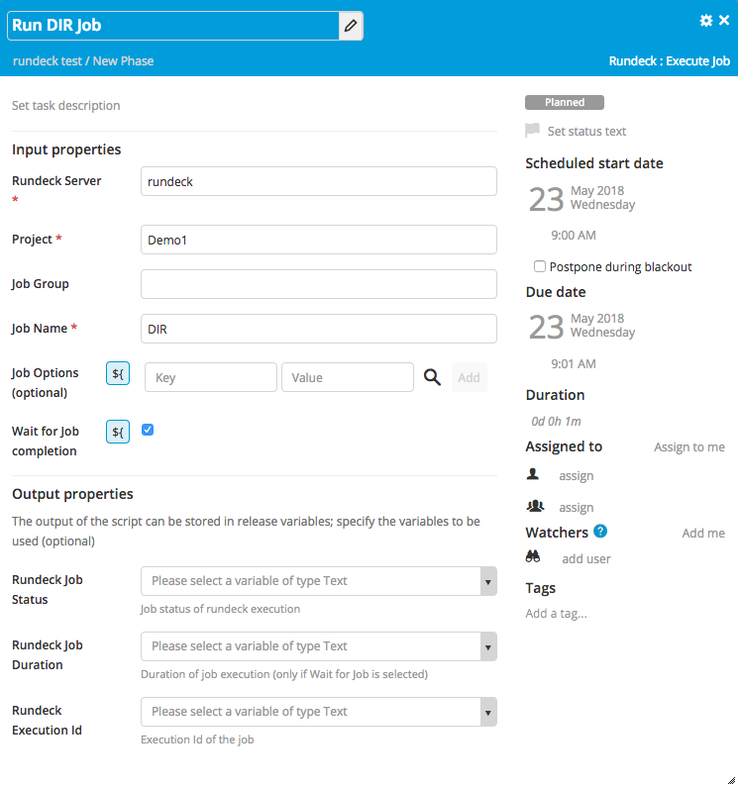The height and width of the screenshot is (787, 738).
Task: Click the single user assign icon
Action: pos(533,474)
